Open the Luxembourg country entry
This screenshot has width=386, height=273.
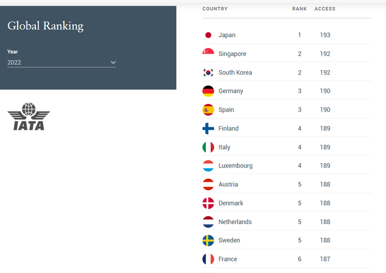coord(287,166)
